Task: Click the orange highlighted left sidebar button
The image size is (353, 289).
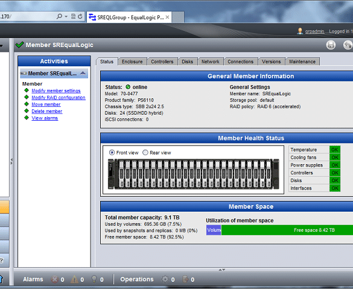Action: point(4,206)
